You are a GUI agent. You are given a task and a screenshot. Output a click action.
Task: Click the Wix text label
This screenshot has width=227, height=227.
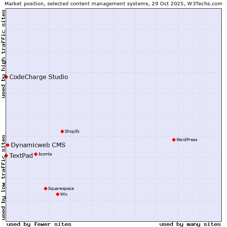(64, 194)
